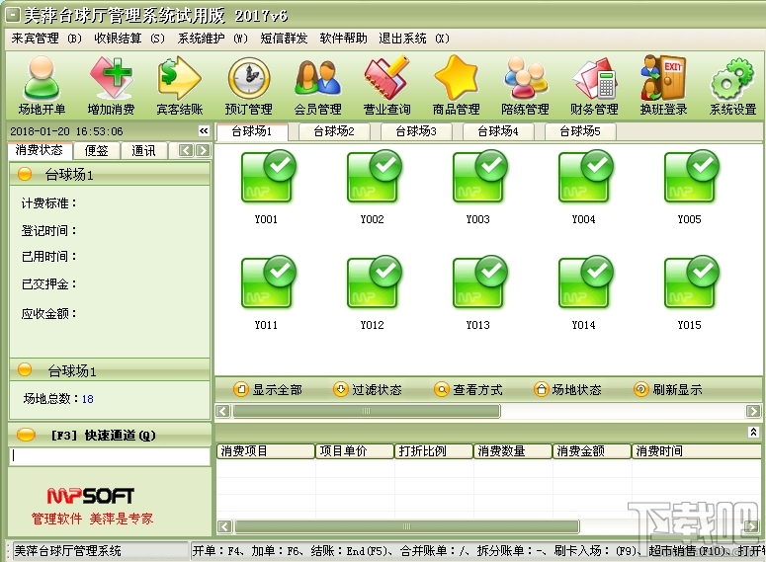
Task: Open the 软件帮助 menu
Action: coord(343,39)
